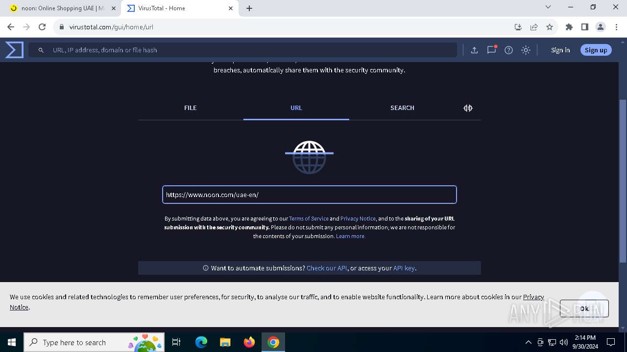The image size is (627, 352).
Task: Open Chrome extensions puzzle icon
Action: click(x=569, y=27)
